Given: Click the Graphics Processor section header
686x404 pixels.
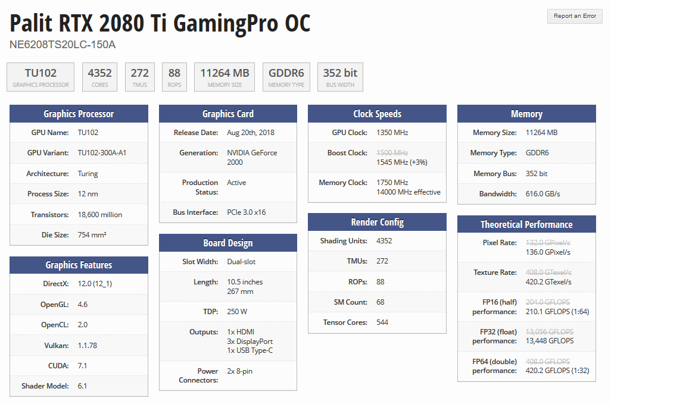Looking at the screenshot, I should click(79, 114).
